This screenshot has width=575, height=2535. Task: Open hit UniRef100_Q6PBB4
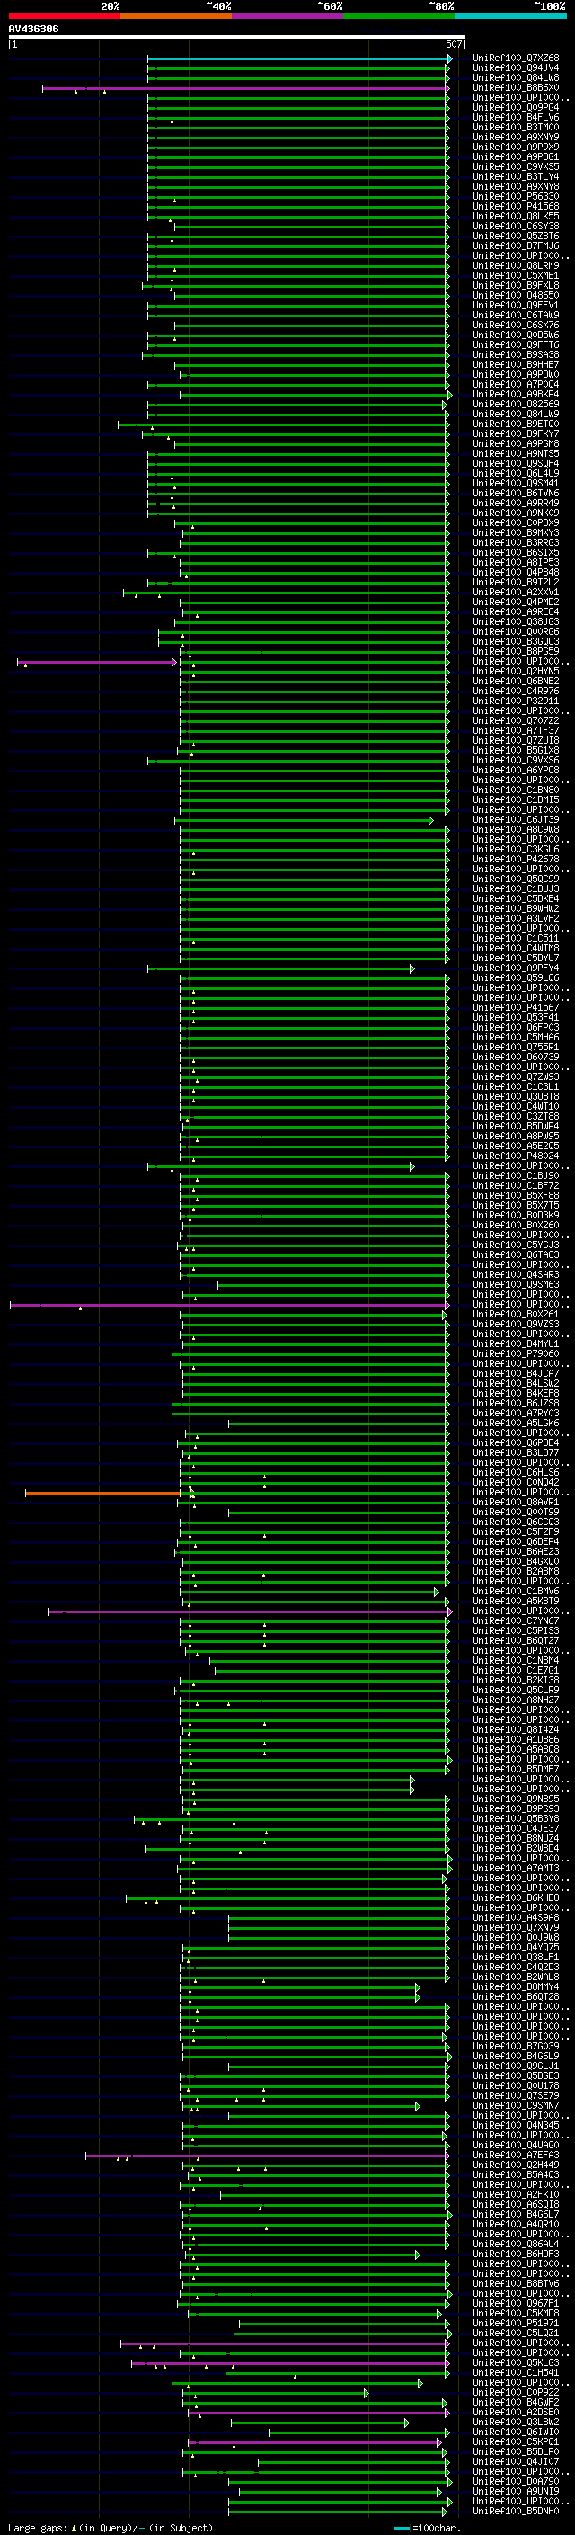coord(516,1443)
